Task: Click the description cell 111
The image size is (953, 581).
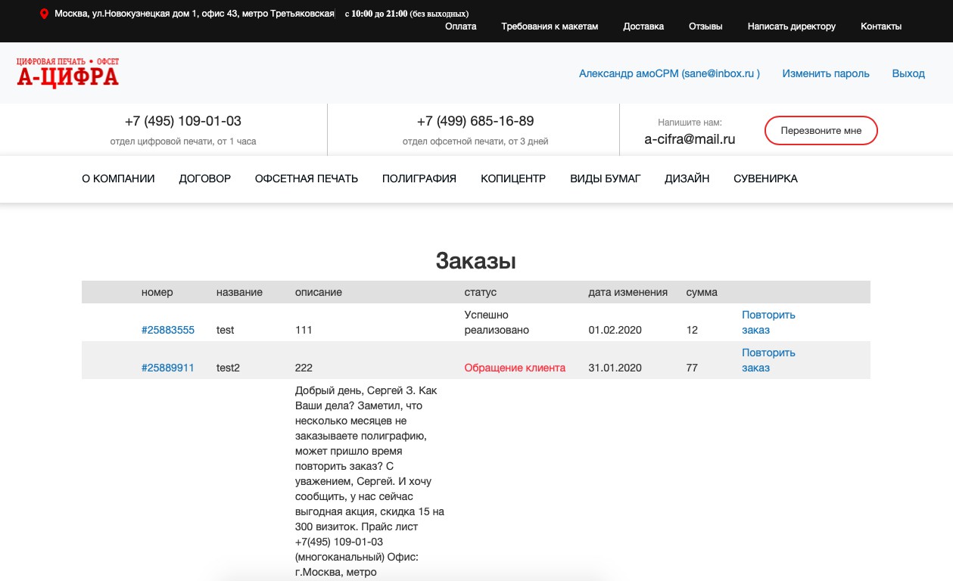Action: (x=304, y=330)
